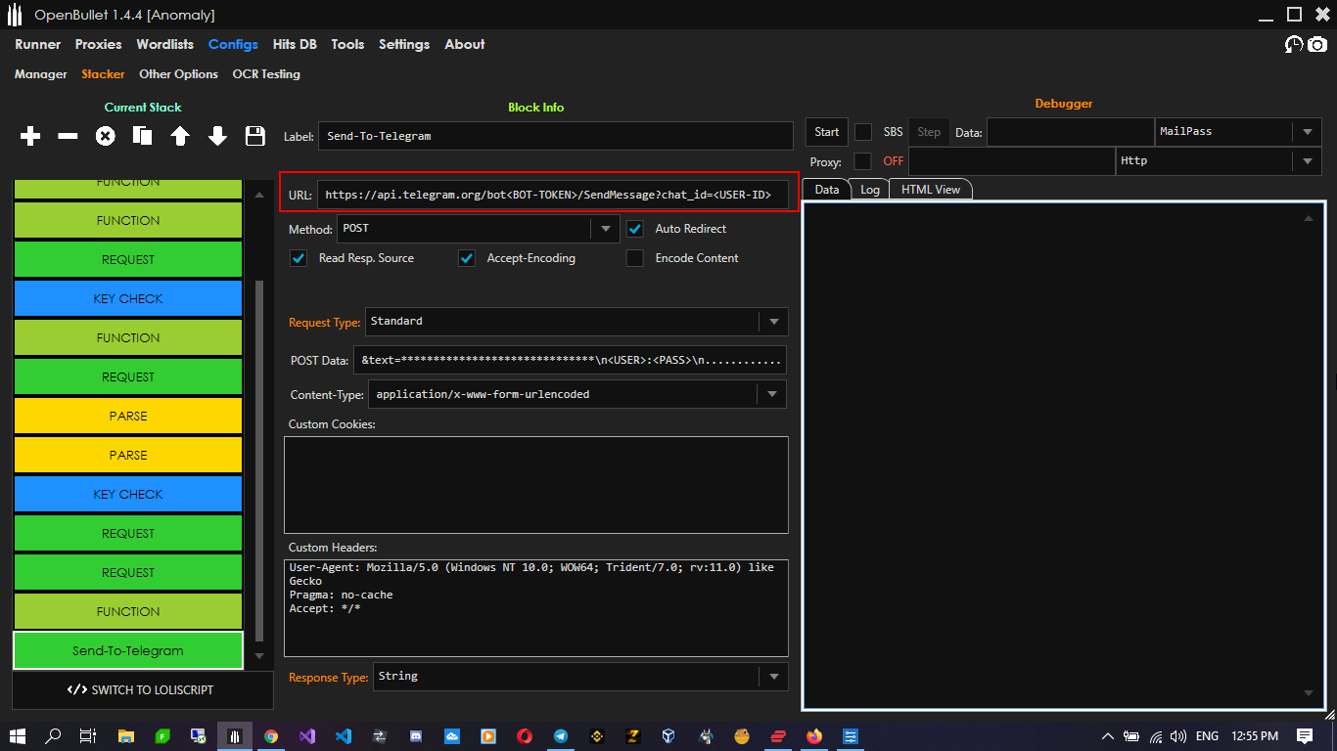
Task: Enable the Encode Content checkbox
Action: [636, 258]
